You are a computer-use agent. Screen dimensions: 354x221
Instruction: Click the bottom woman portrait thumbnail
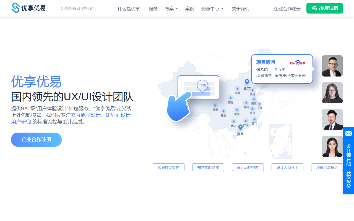pos(332,146)
